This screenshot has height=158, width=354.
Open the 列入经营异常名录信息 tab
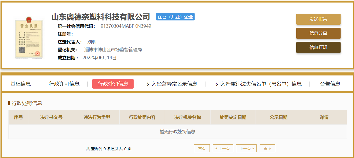[172, 84]
